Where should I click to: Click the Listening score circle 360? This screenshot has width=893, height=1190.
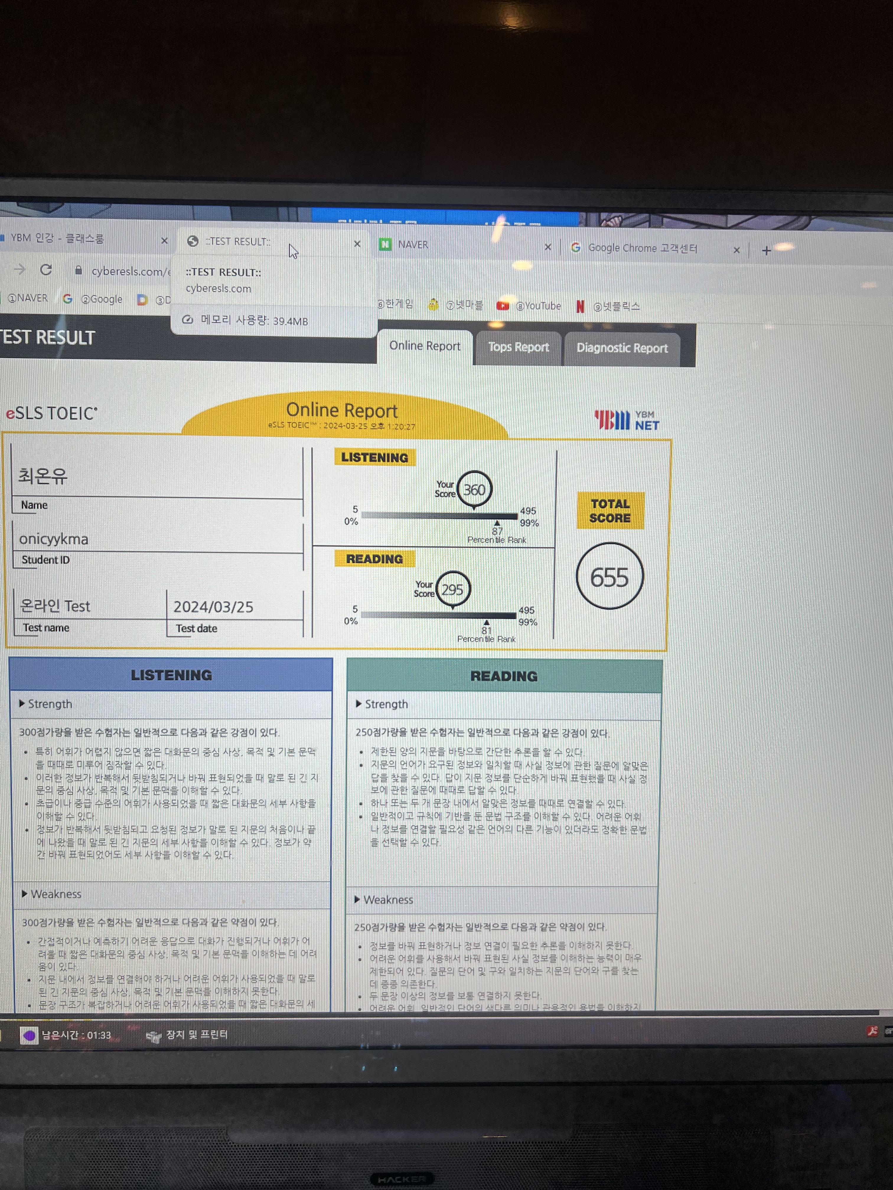[474, 490]
